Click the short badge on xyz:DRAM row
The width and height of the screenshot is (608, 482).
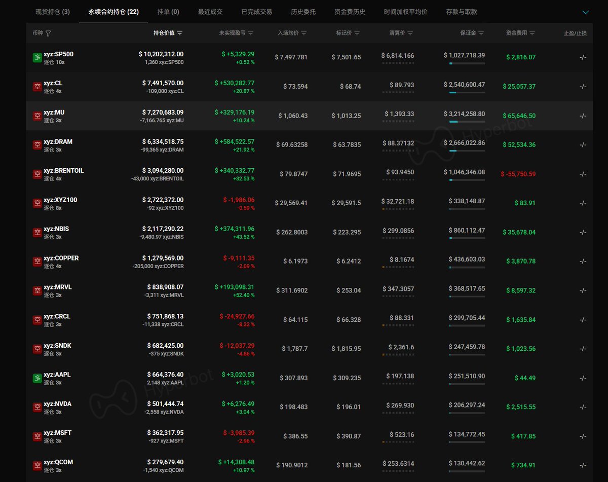point(37,145)
